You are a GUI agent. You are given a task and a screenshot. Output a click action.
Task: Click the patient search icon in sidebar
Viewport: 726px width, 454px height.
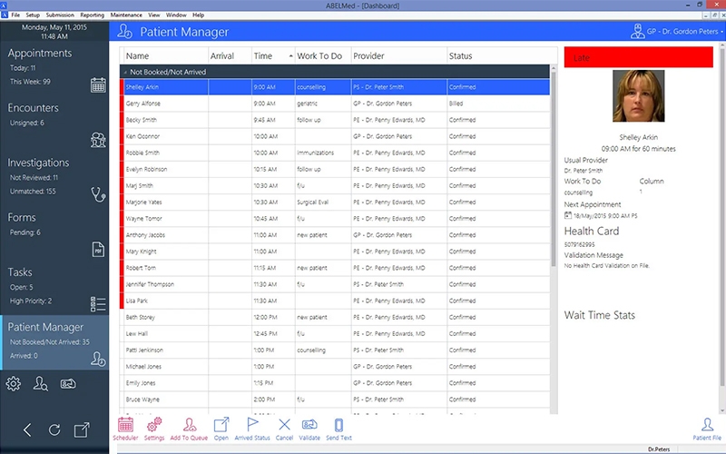pyautogui.click(x=40, y=384)
